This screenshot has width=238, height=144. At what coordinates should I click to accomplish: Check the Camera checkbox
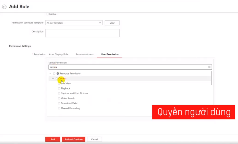coord(57,79)
